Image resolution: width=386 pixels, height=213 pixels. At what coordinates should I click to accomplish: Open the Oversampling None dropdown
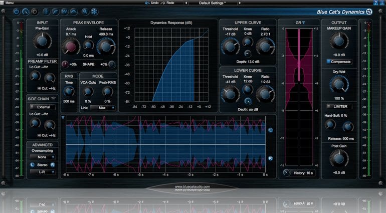tap(42, 157)
